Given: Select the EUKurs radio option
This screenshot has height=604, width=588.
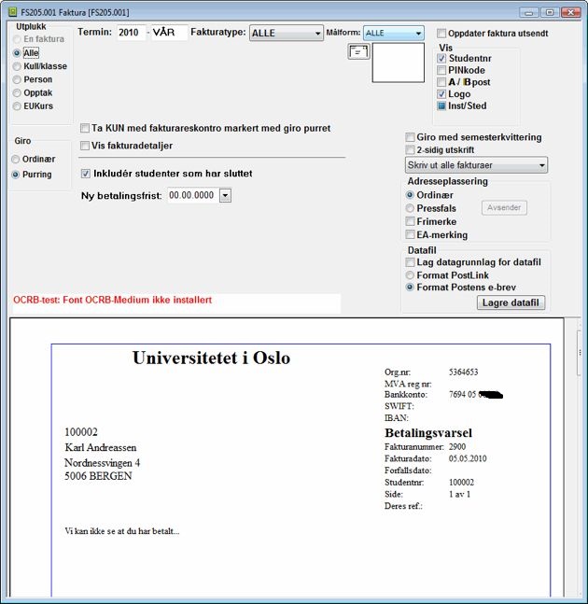Looking at the screenshot, I should tap(17, 106).
